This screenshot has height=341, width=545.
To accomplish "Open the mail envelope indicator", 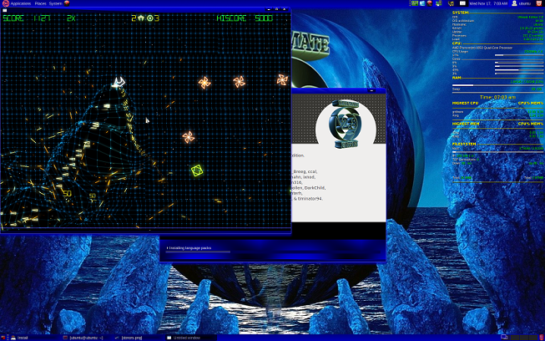I will [x=462, y=3].
